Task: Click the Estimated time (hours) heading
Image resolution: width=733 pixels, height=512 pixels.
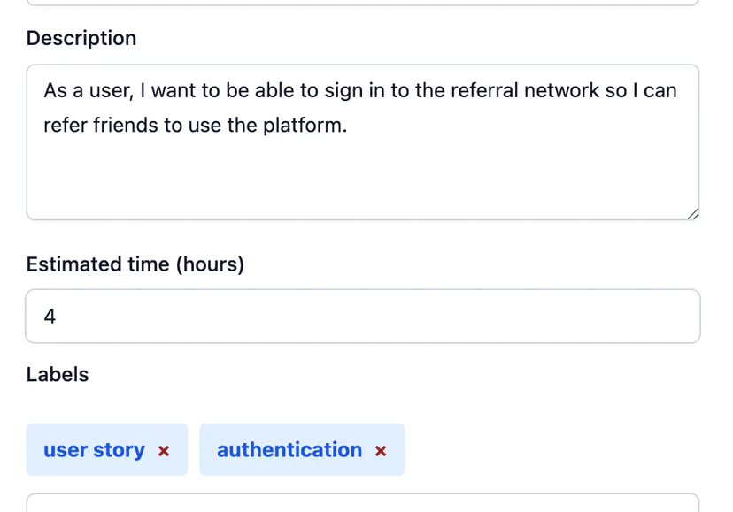Action: 135,264
